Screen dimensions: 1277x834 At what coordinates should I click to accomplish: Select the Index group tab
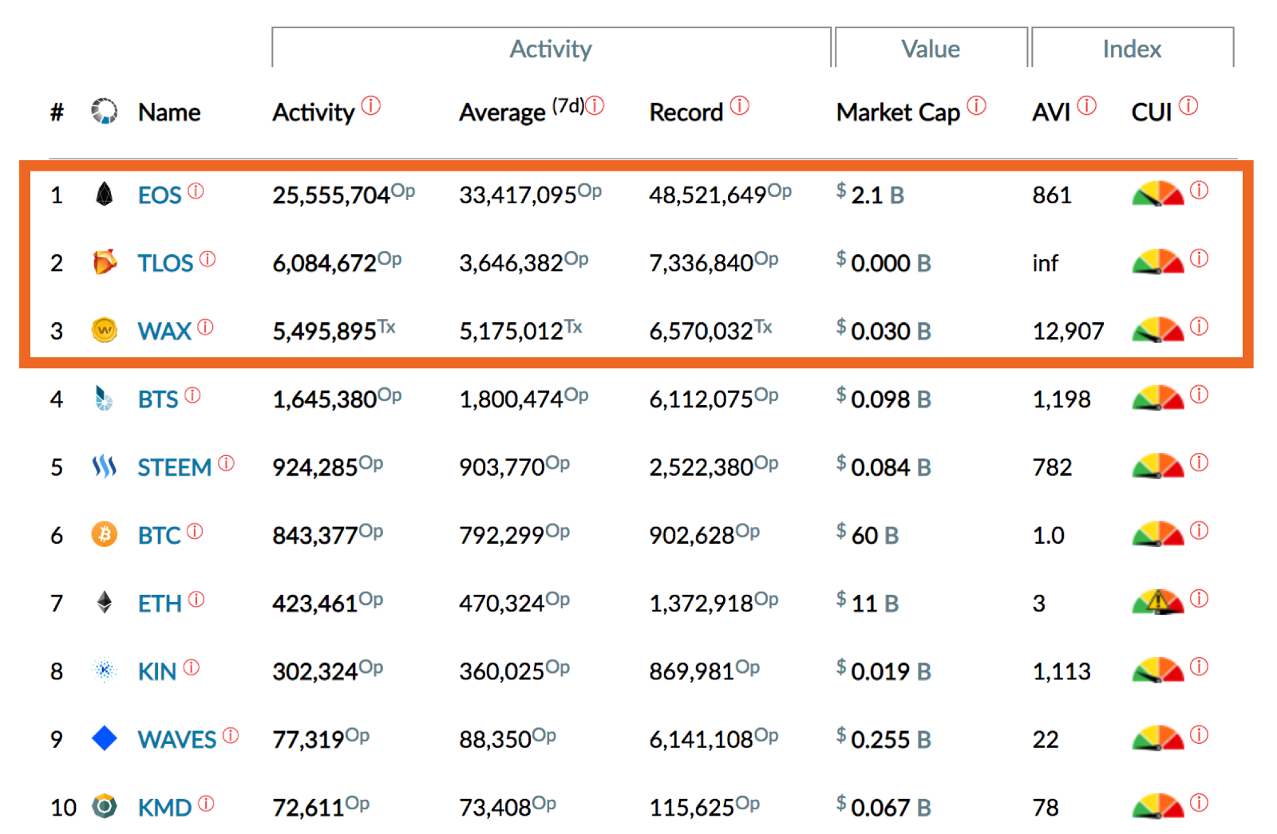pos(1133,48)
